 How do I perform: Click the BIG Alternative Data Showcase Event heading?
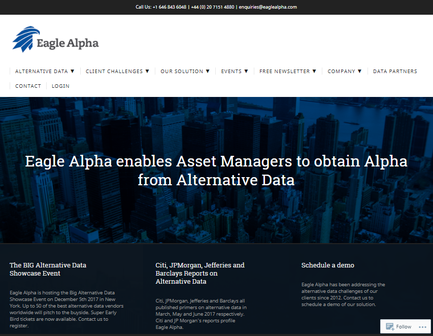(48, 269)
